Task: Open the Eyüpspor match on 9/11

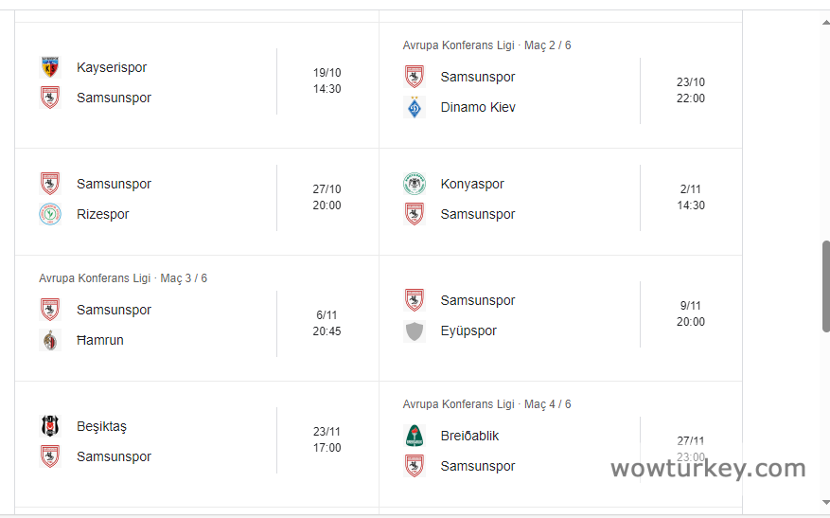Action: 691,313
